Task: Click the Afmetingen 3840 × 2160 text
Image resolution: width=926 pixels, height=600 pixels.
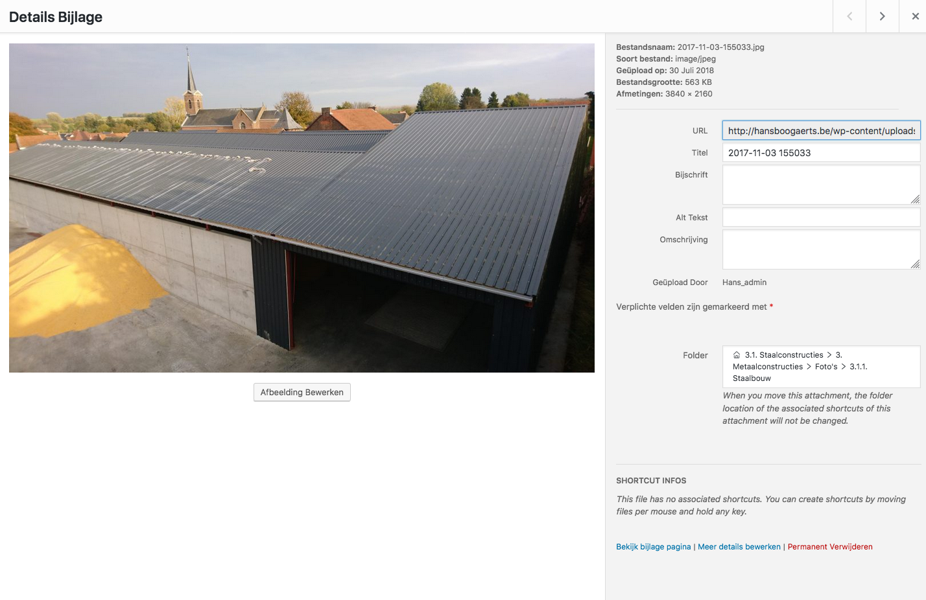Action: point(664,94)
